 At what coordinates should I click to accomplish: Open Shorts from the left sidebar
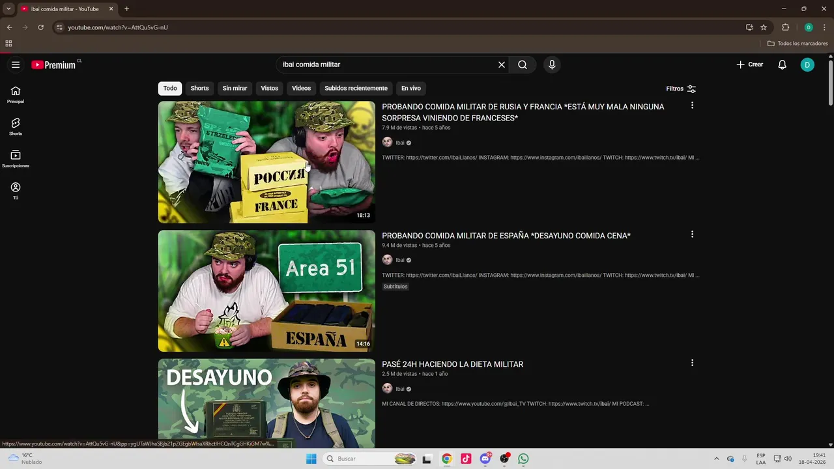[16, 126]
